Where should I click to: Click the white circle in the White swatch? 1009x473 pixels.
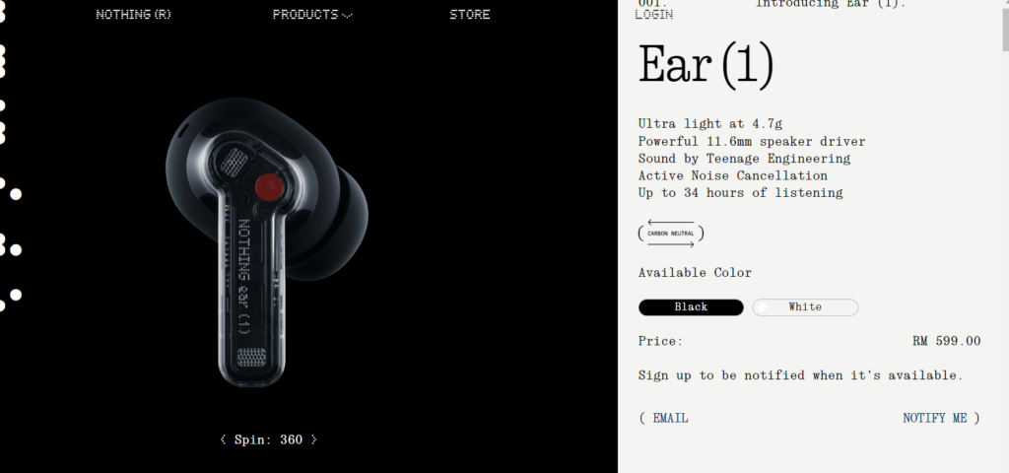point(762,307)
